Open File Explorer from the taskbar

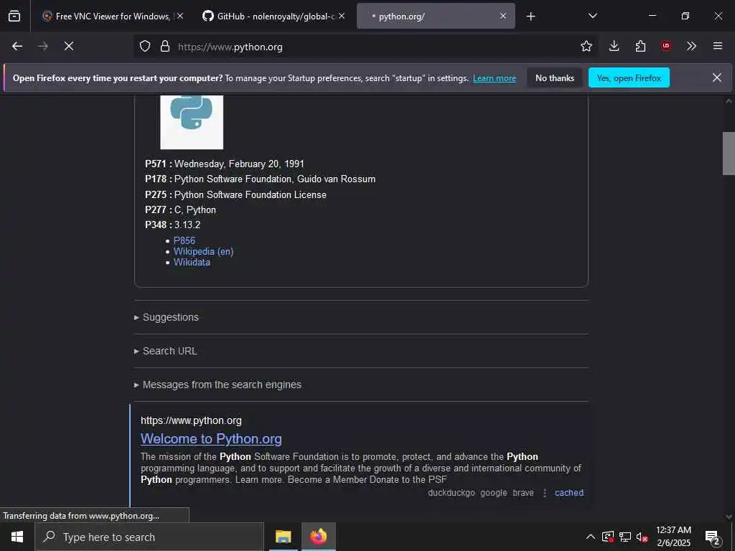tap(283, 537)
